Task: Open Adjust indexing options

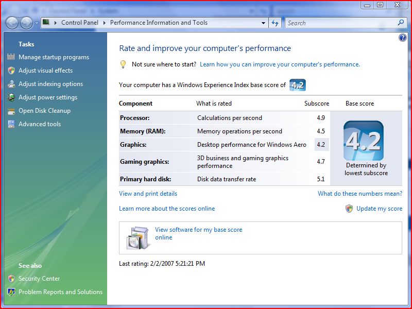Action: (x=50, y=84)
